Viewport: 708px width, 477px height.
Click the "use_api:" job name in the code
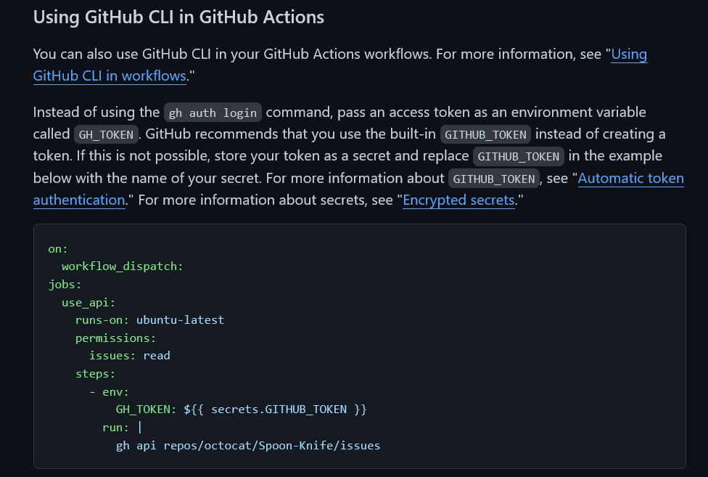(x=88, y=302)
